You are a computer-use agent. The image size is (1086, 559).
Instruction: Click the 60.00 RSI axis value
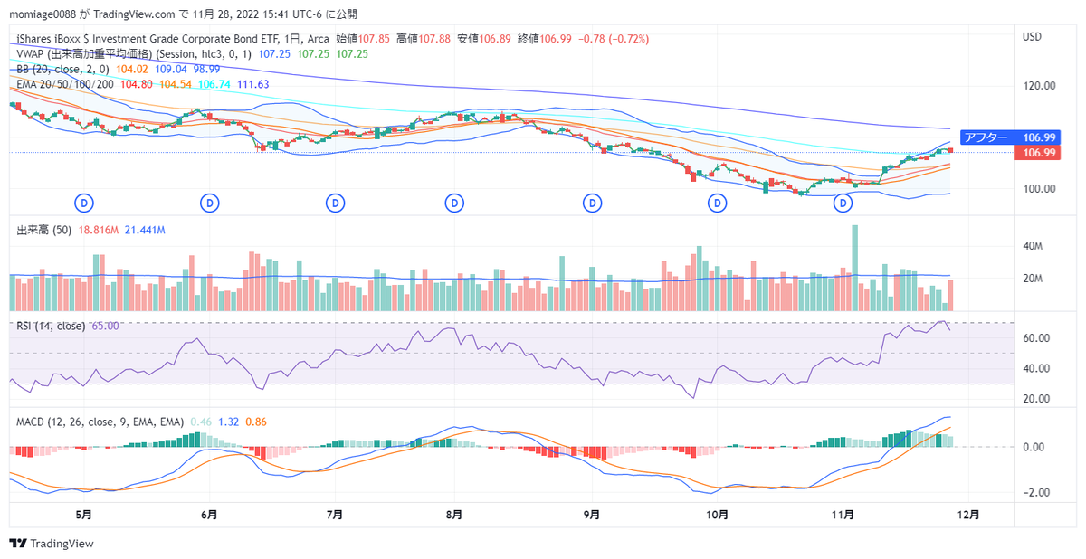tap(1036, 338)
